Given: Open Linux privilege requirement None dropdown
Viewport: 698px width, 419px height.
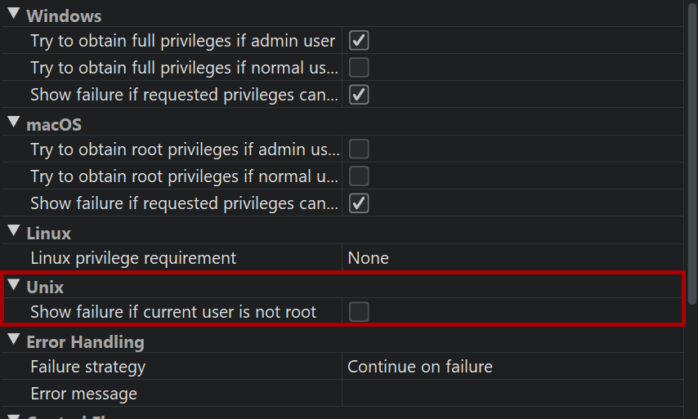Looking at the screenshot, I should click(x=511, y=258).
